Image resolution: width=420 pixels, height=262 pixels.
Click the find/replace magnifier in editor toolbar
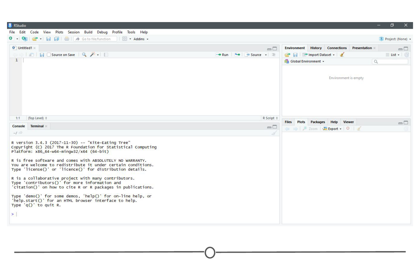[84, 55]
